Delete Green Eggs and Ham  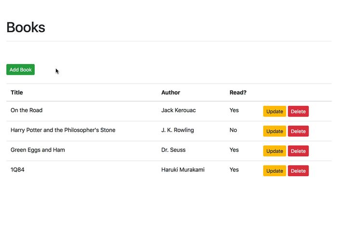tap(298, 151)
